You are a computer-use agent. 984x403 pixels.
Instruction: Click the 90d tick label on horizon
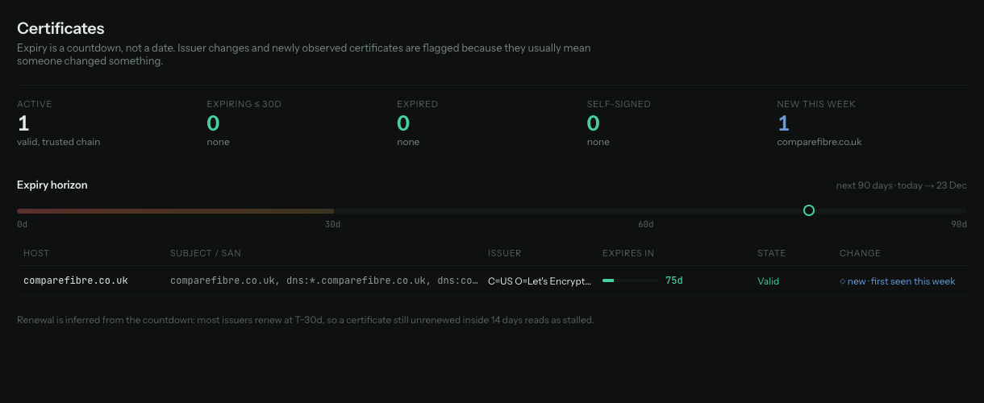[959, 224]
